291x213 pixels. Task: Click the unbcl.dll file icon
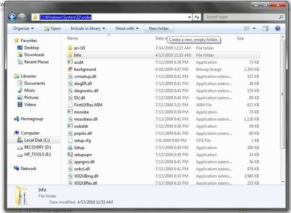coord(70,169)
